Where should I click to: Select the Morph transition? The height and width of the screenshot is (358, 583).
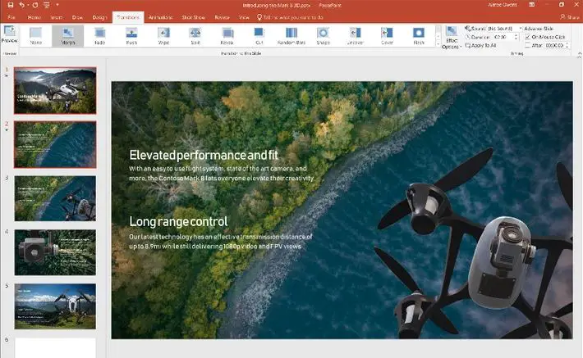pos(67,36)
